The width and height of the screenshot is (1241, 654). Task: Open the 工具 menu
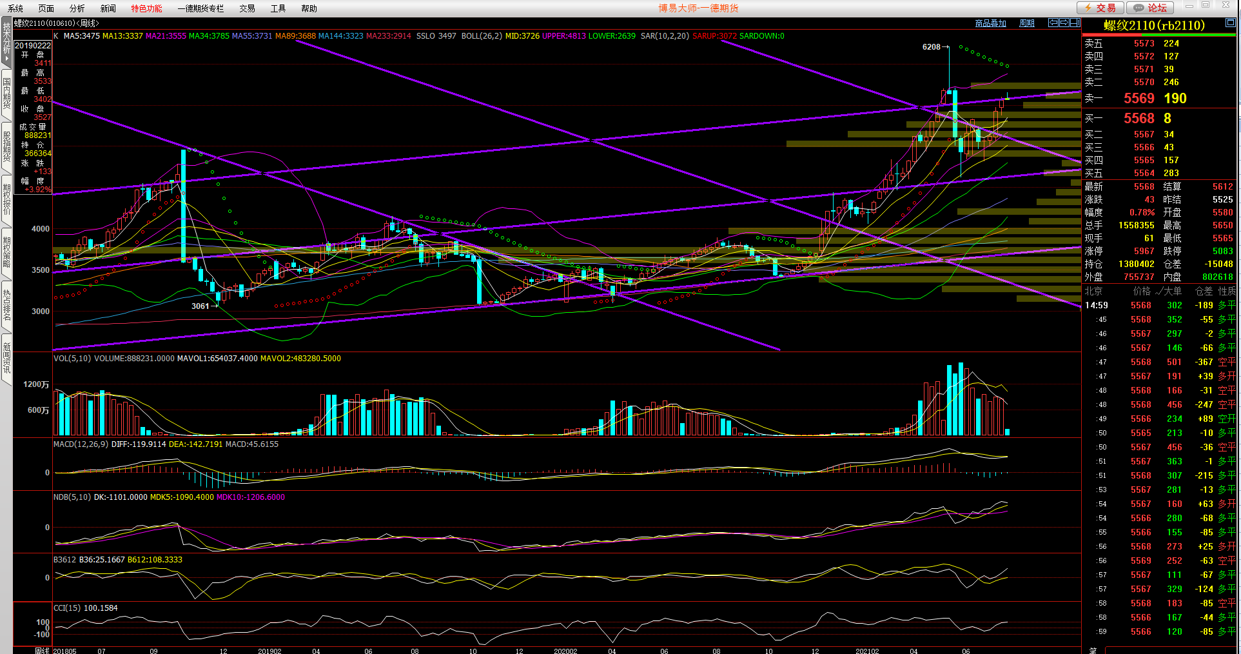point(278,8)
